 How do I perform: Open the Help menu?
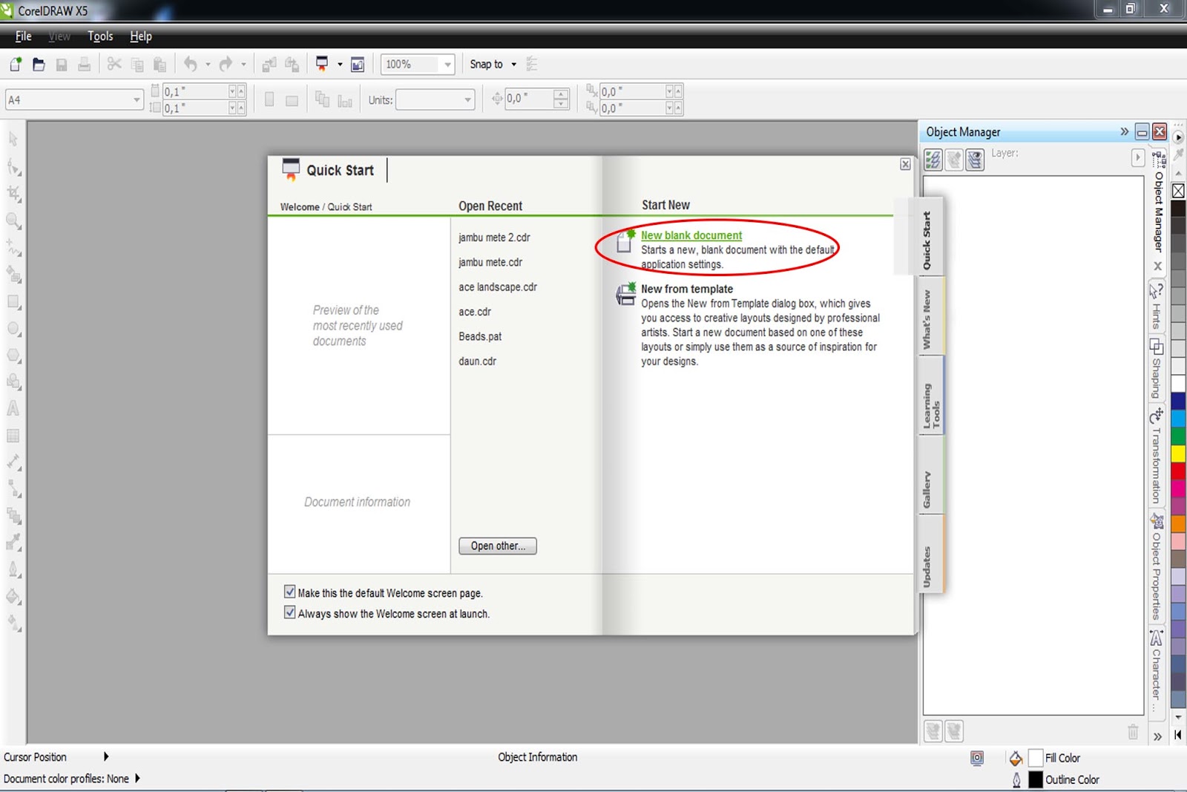141,36
